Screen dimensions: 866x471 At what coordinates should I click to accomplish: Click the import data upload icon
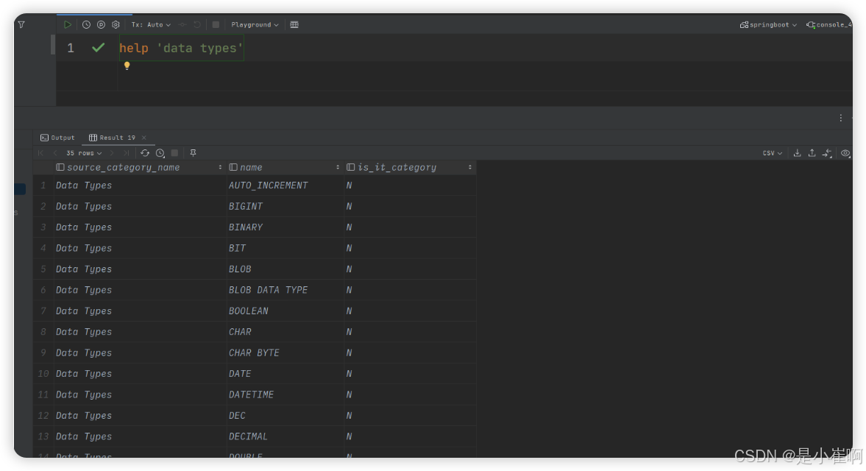812,153
